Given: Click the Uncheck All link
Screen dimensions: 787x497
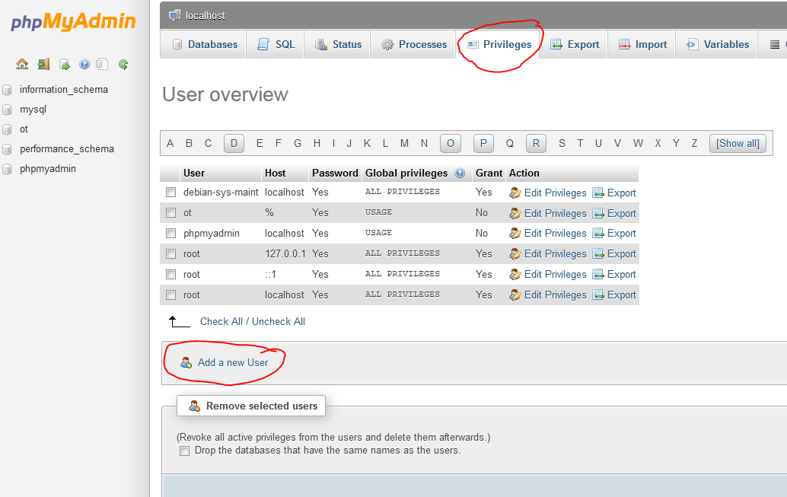Looking at the screenshot, I should (279, 322).
